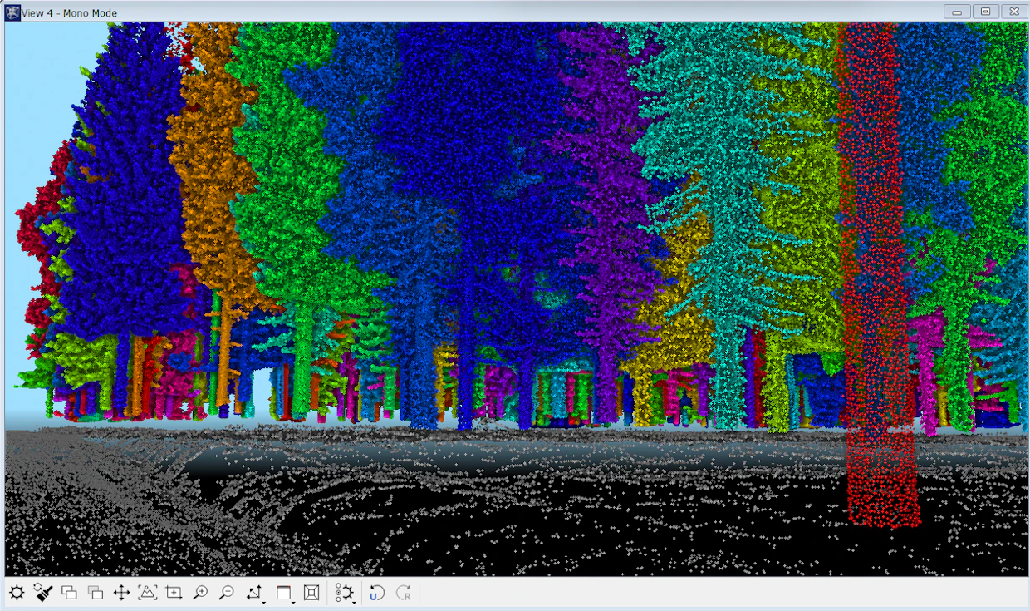
Task: Activate the pan (four-arrow move) tool
Action: (x=121, y=593)
